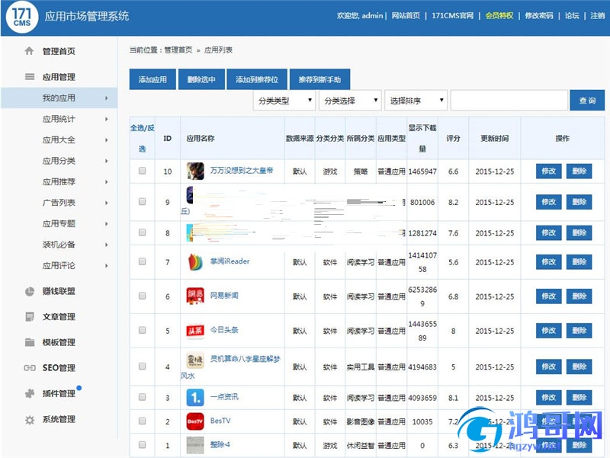Open 应用评论 in the sidebar
The image size is (610, 458).
point(59,265)
